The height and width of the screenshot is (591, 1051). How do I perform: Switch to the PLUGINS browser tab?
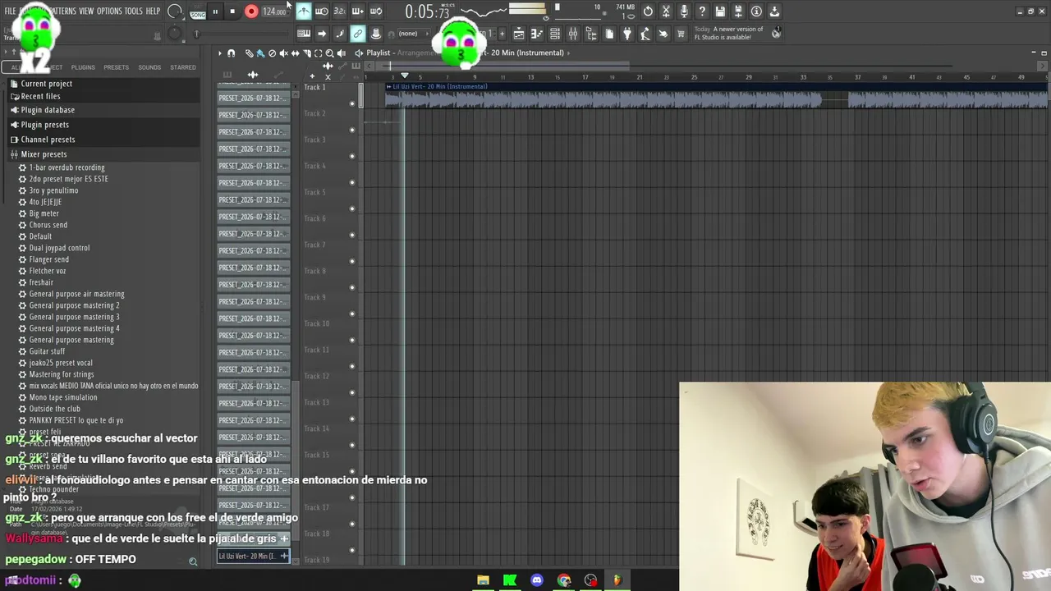coord(83,67)
